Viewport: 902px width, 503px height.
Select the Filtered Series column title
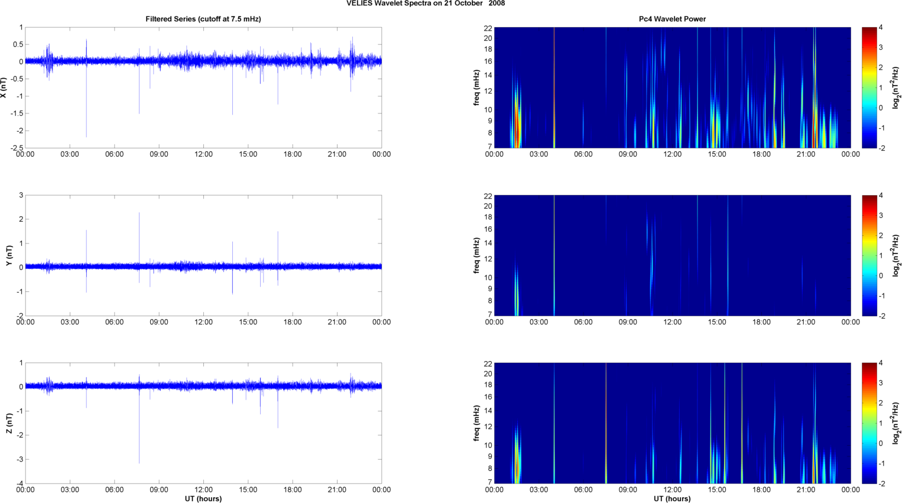pyautogui.click(x=203, y=19)
